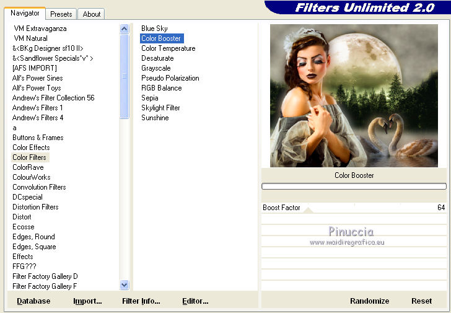
Task: Select Color Filters category
Action: tap(29, 157)
